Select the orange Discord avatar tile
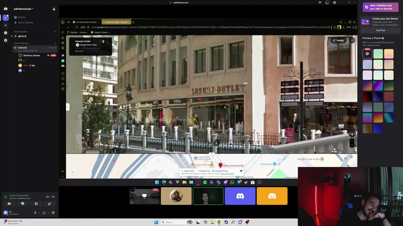 [x=272, y=196]
